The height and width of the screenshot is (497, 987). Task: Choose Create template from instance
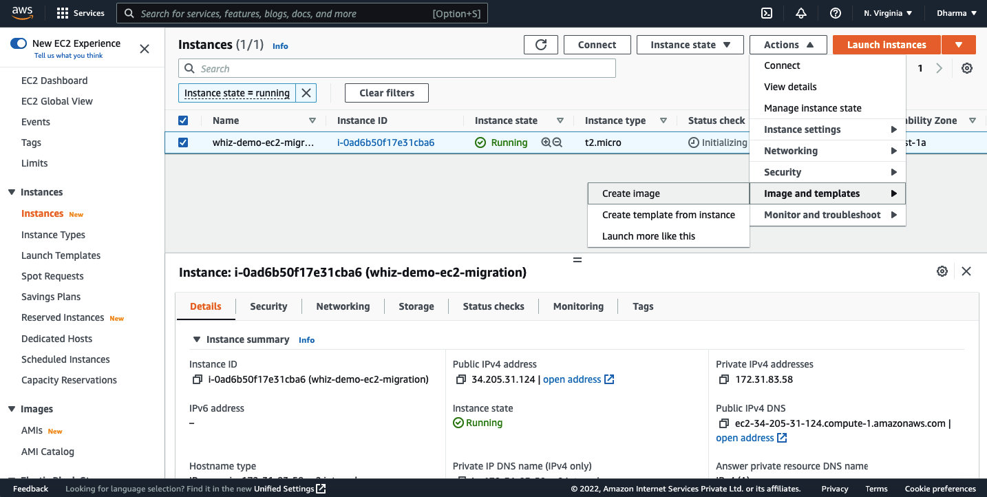(668, 215)
